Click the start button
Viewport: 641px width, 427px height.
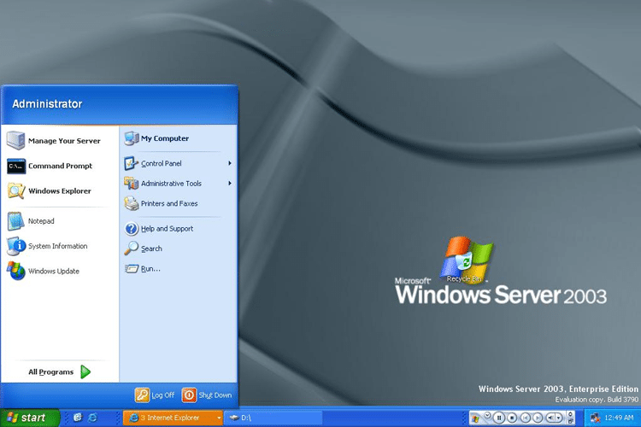[29, 418]
